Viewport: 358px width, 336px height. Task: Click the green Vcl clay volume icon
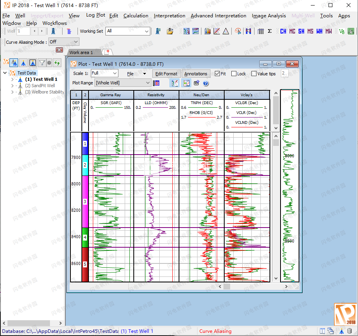coord(342,32)
